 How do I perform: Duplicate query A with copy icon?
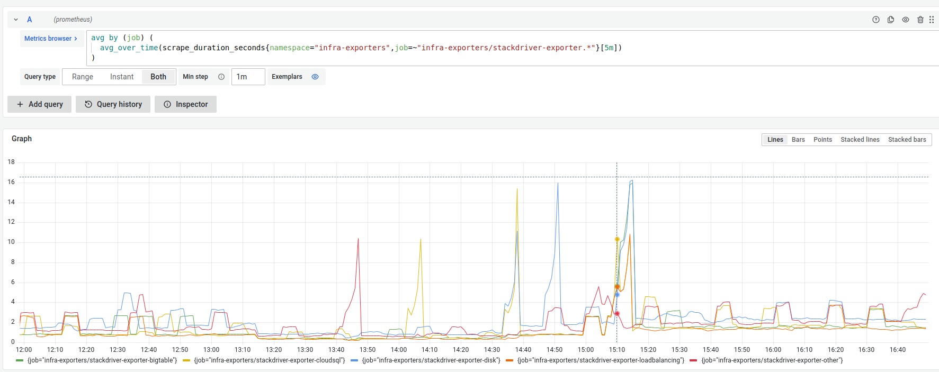point(891,20)
